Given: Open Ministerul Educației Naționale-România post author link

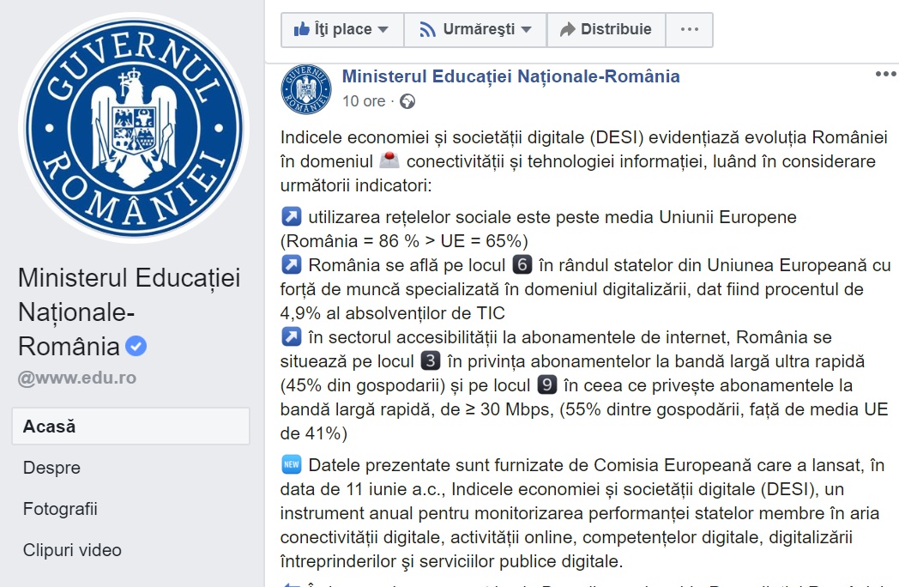Looking at the screenshot, I should click(x=511, y=76).
